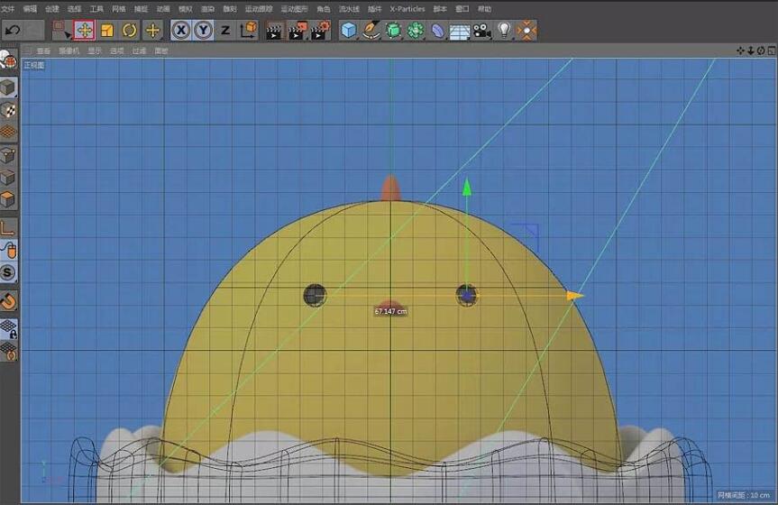Select the chick's left eye object
Screen dimensions: 778x505
(x=315, y=296)
